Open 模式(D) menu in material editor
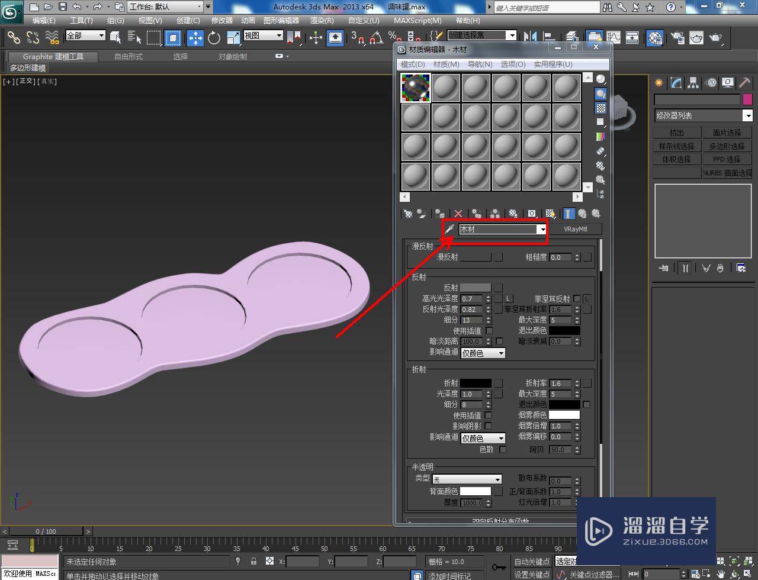Screen dimensions: 758x580 413,65
